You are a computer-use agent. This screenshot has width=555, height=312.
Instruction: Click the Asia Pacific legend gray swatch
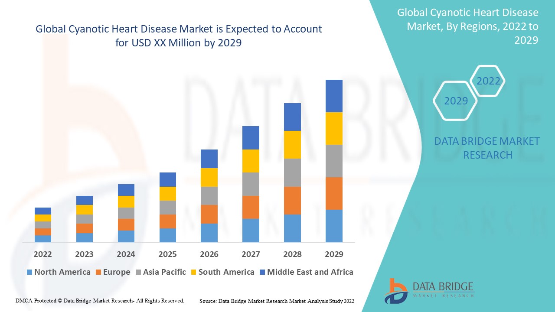[x=138, y=272]
